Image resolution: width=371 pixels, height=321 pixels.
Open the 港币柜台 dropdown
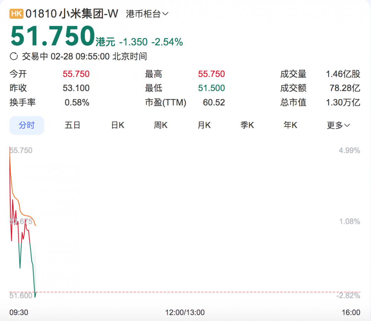[147, 14]
